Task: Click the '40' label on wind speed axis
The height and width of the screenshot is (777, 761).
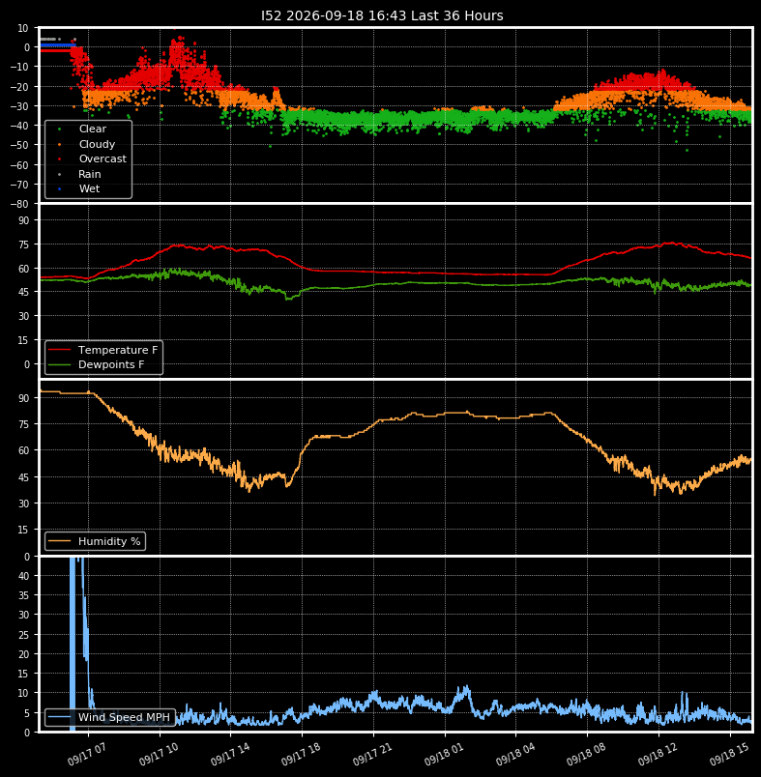Action: click(x=24, y=576)
